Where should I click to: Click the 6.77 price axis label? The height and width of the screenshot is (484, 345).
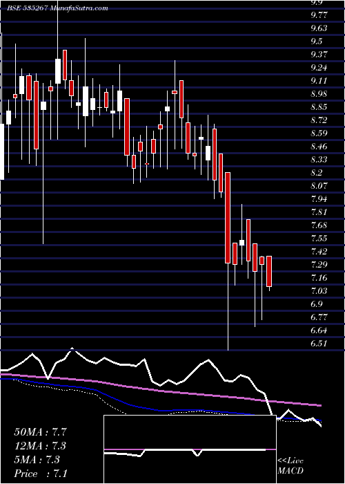coord(319,317)
